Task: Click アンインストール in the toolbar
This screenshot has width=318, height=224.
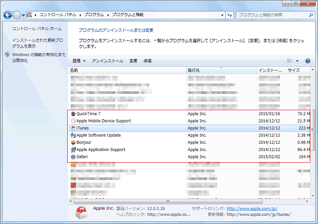Action: coord(108,61)
